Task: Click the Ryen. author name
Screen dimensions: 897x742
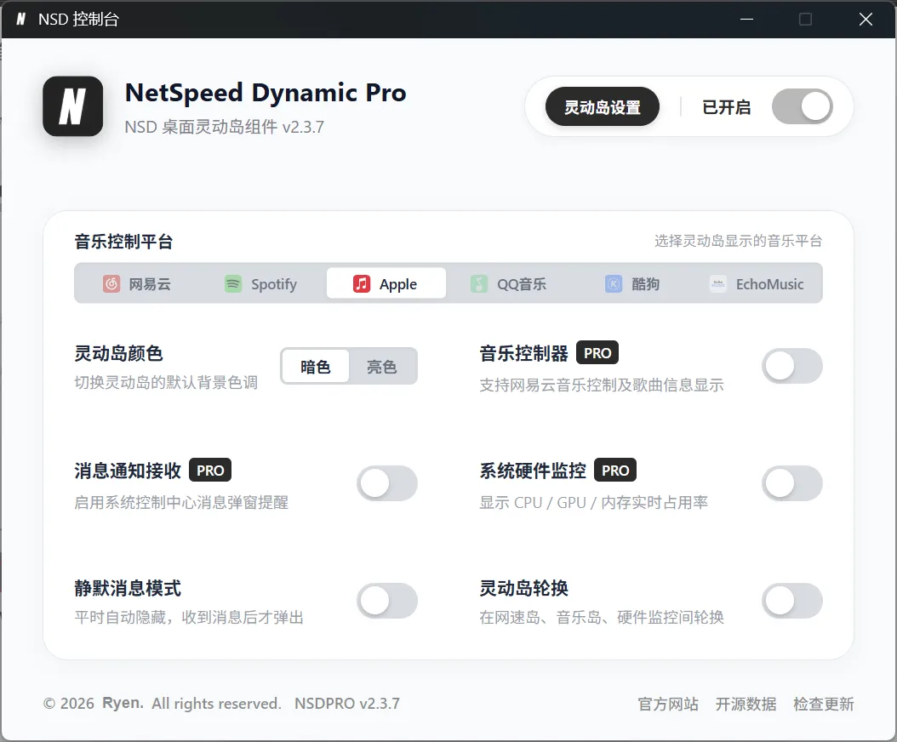Action: [123, 703]
